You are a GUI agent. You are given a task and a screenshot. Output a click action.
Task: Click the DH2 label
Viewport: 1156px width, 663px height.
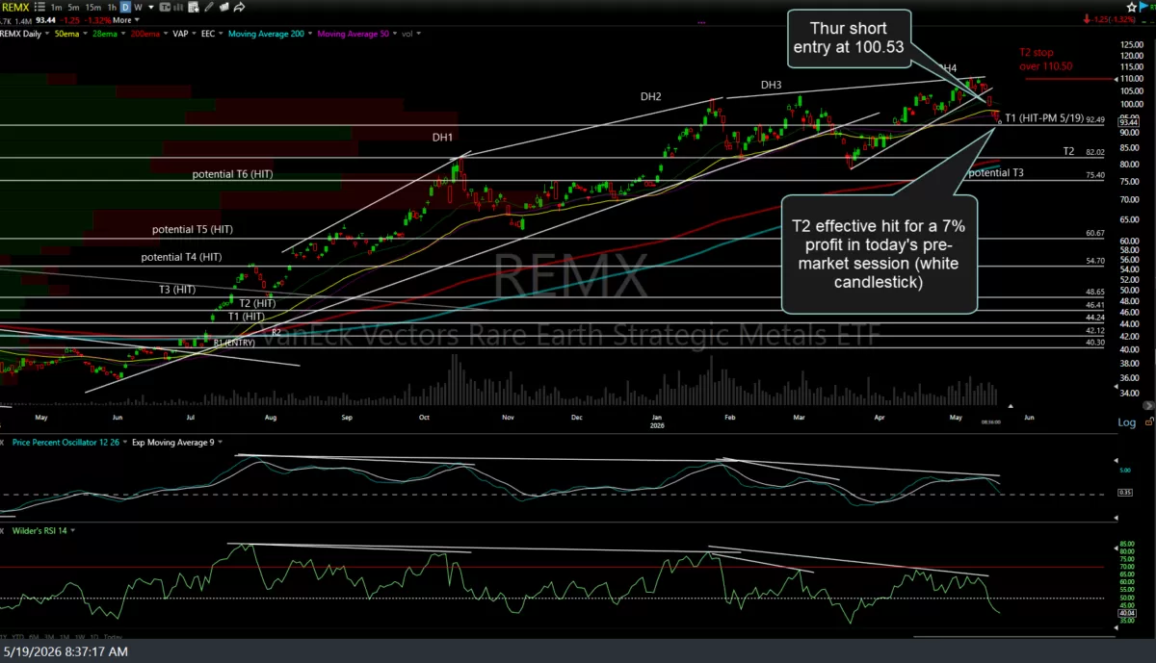(x=651, y=96)
